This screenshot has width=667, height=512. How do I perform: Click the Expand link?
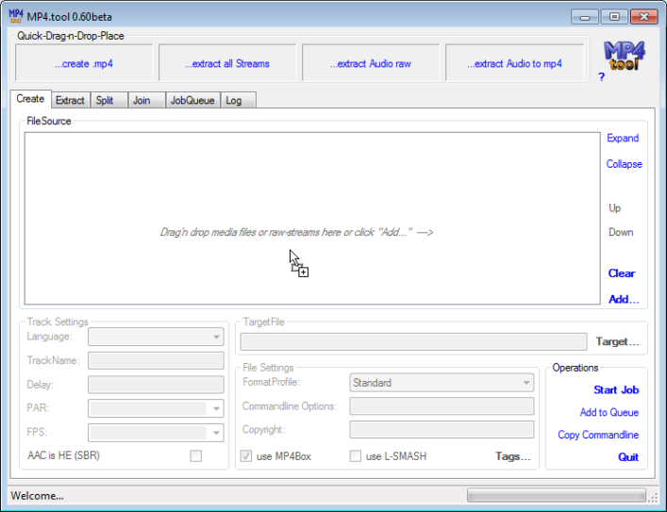tap(623, 139)
